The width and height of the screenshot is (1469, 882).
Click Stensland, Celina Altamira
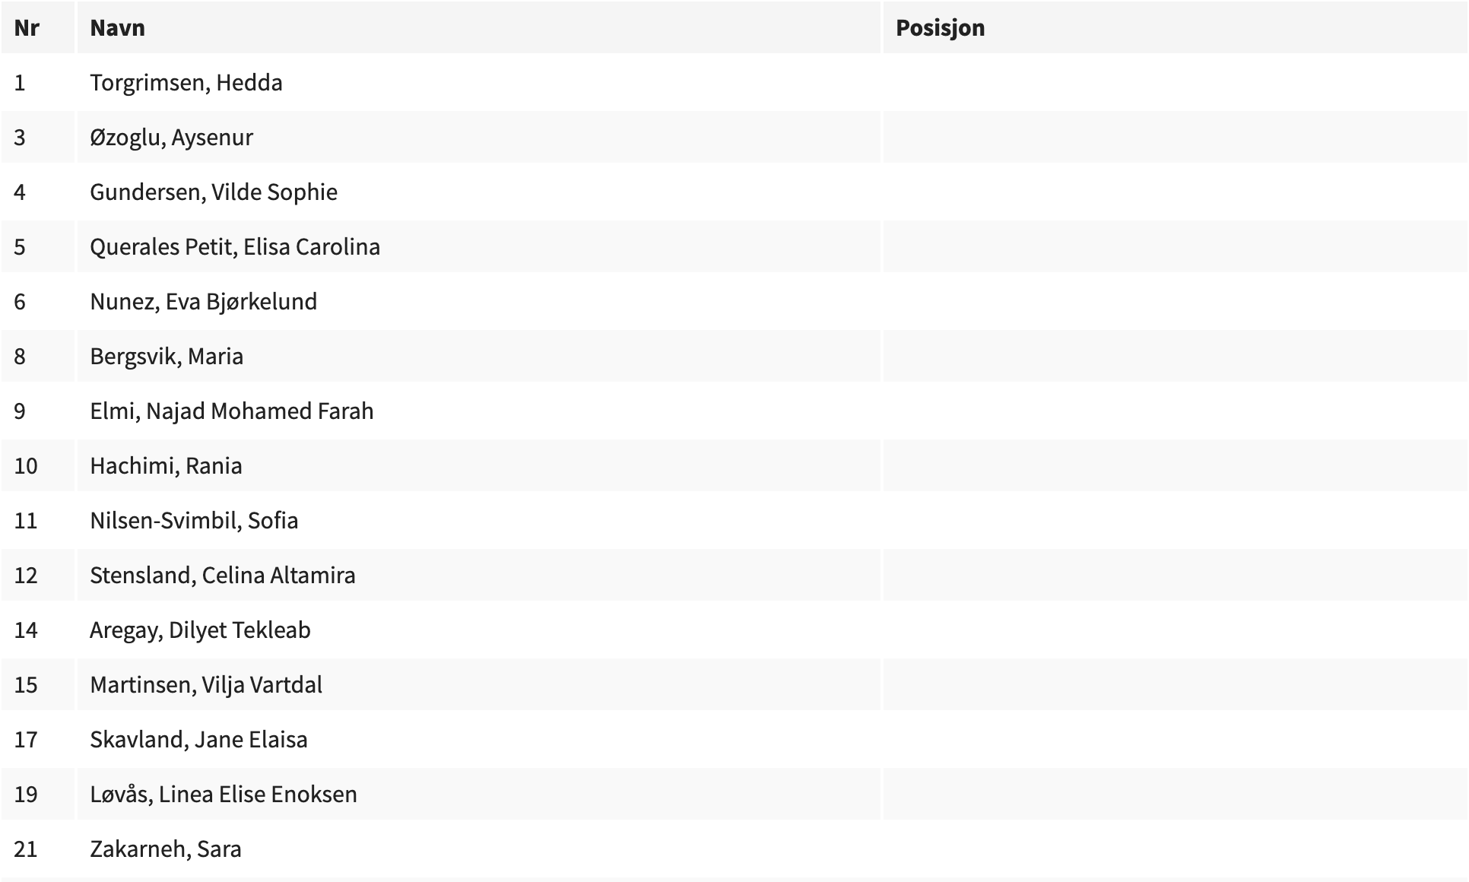223,576
